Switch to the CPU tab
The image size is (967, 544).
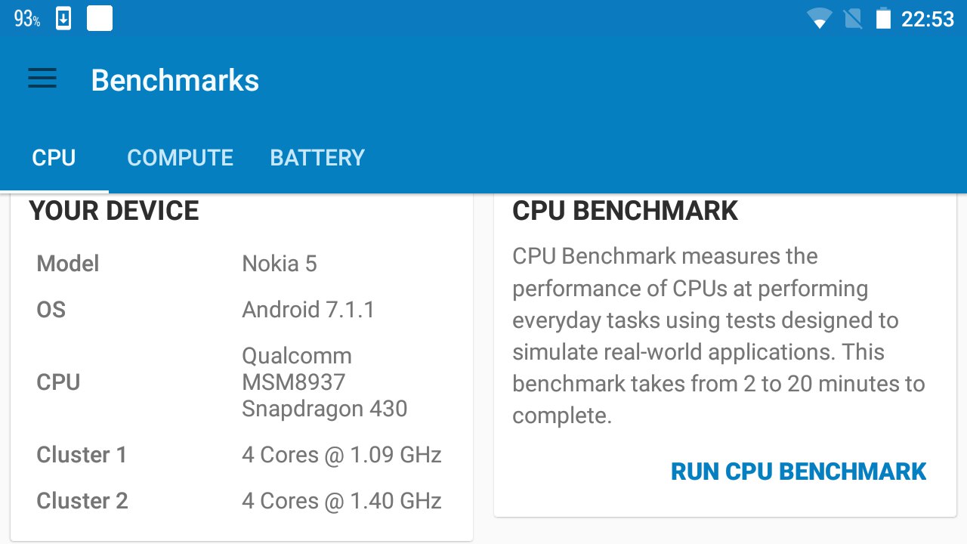[x=54, y=158]
